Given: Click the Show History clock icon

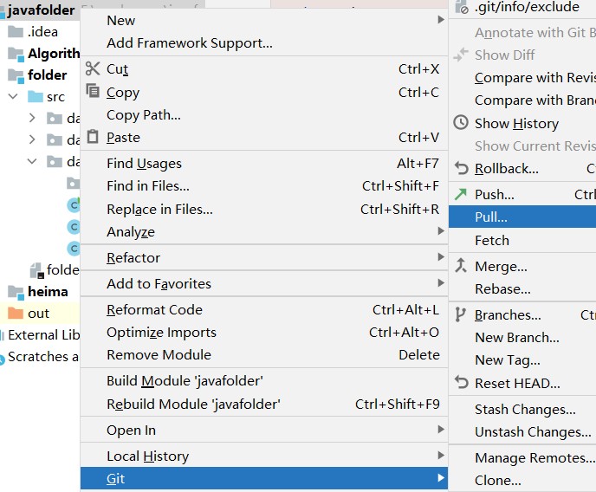Looking at the screenshot, I should pos(461,123).
